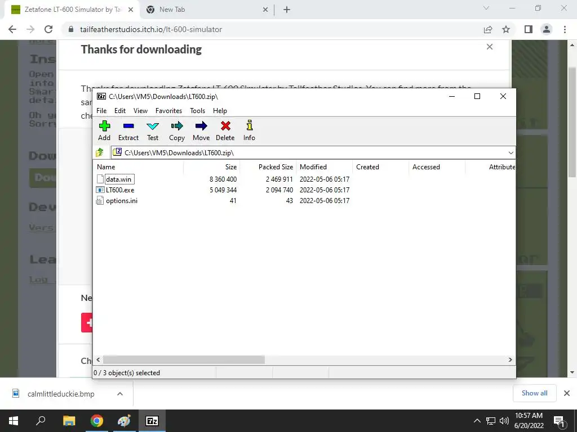Image resolution: width=577 pixels, height=432 pixels.
Task: Open the Favorites menu
Action: point(168,111)
